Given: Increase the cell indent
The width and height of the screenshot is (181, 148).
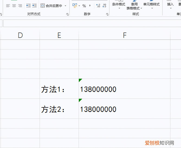Looking at the screenshot, I should 34,6.
